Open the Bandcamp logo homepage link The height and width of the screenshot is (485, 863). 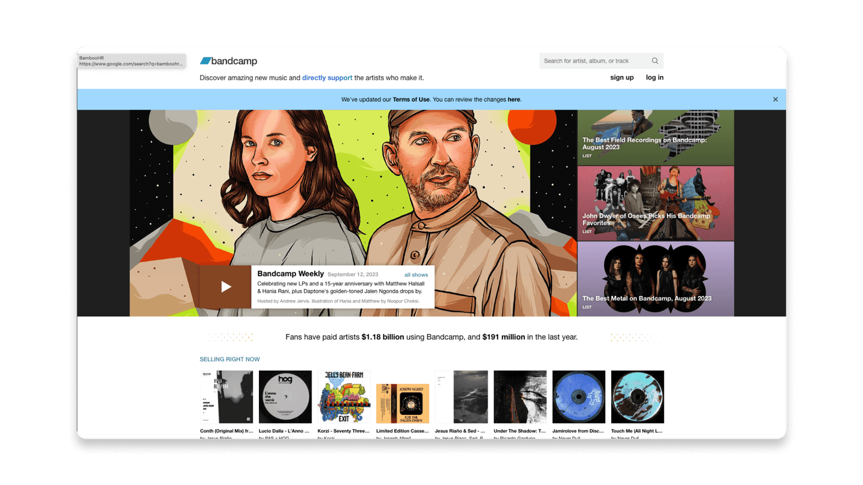228,61
